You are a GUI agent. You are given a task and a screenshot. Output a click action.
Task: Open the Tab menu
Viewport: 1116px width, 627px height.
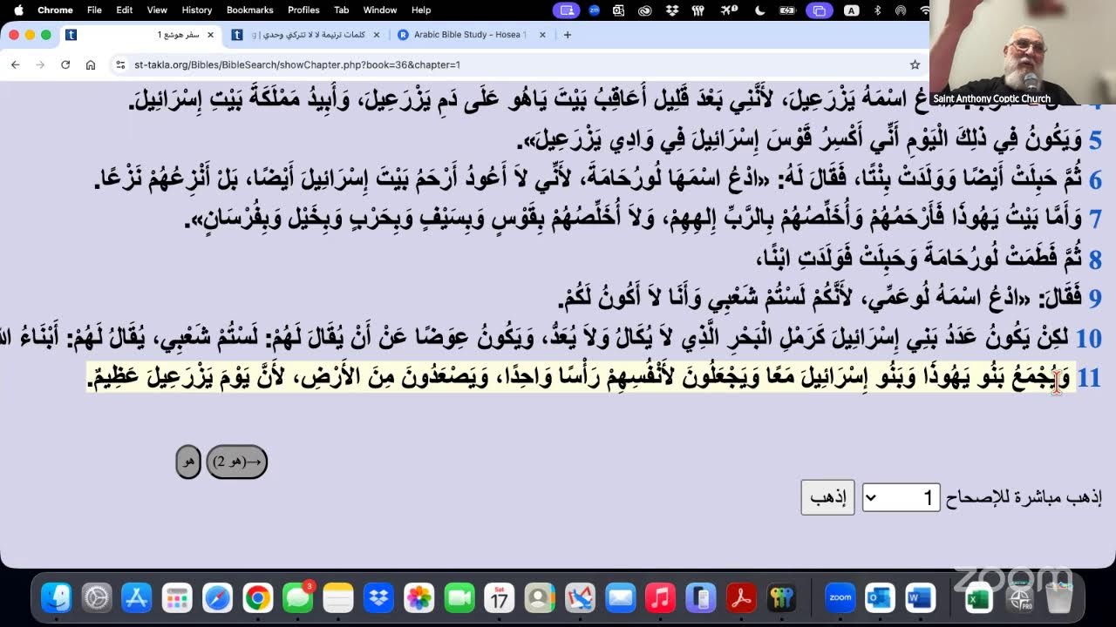(342, 10)
